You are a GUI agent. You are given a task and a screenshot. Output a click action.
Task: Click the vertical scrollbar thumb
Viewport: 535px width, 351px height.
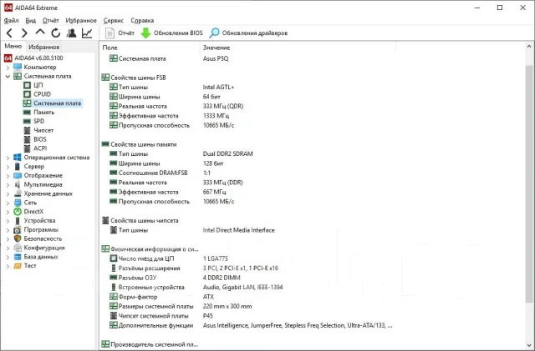[x=529, y=184]
